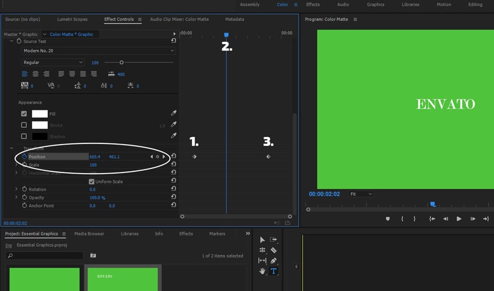The height and width of the screenshot is (291, 494).
Task: Select the Razor tool
Action: [x=273, y=250]
